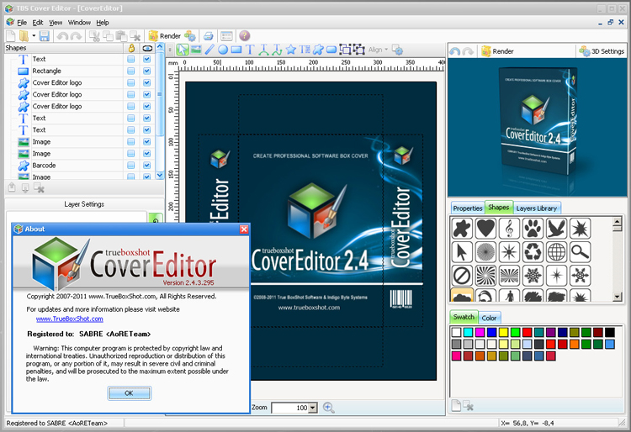Select the heart shape
This screenshot has width=631, height=432.
pos(485,228)
